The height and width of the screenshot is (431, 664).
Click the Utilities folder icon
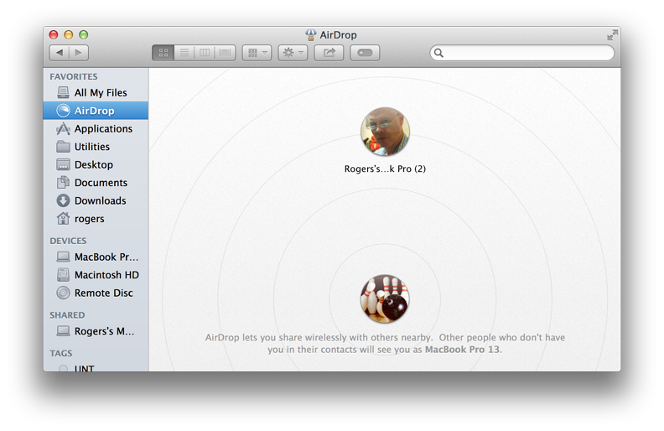(x=63, y=147)
